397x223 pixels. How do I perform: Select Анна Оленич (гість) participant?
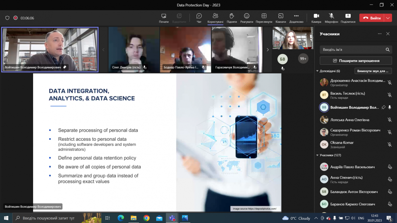click(x=356, y=179)
